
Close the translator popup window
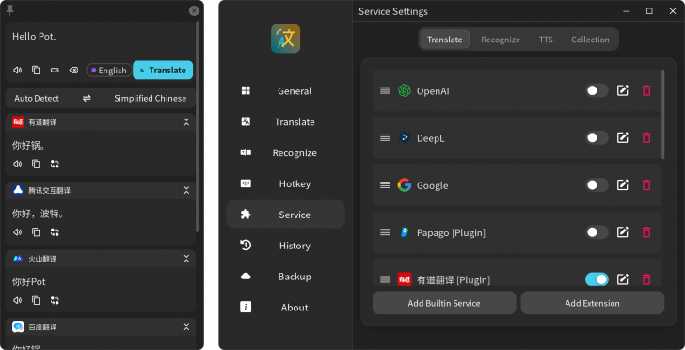pos(195,11)
